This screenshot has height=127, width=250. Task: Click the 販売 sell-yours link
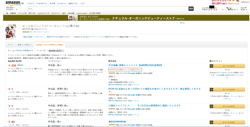49,37
